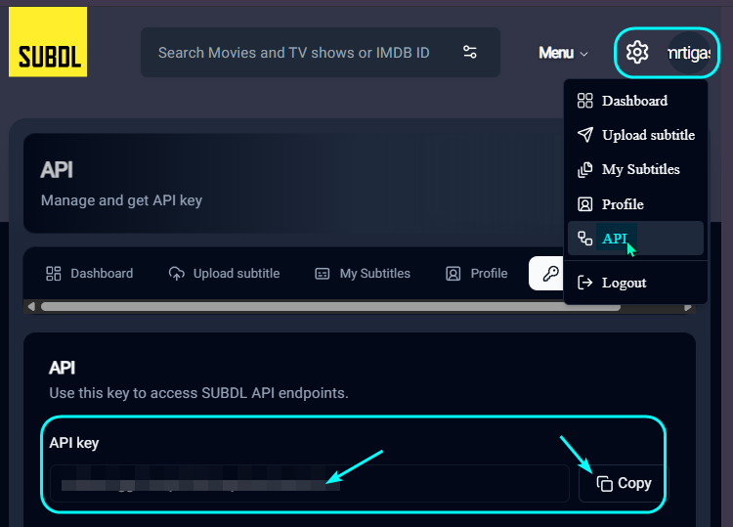This screenshot has height=527, width=733.
Task: Expand the Menu dropdown
Action: [x=564, y=53]
